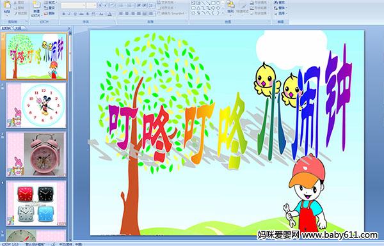Click the Increase Indent icon
The width and height of the screenshot is (384, 246).
pyautogui.click(x=145, y=5)
